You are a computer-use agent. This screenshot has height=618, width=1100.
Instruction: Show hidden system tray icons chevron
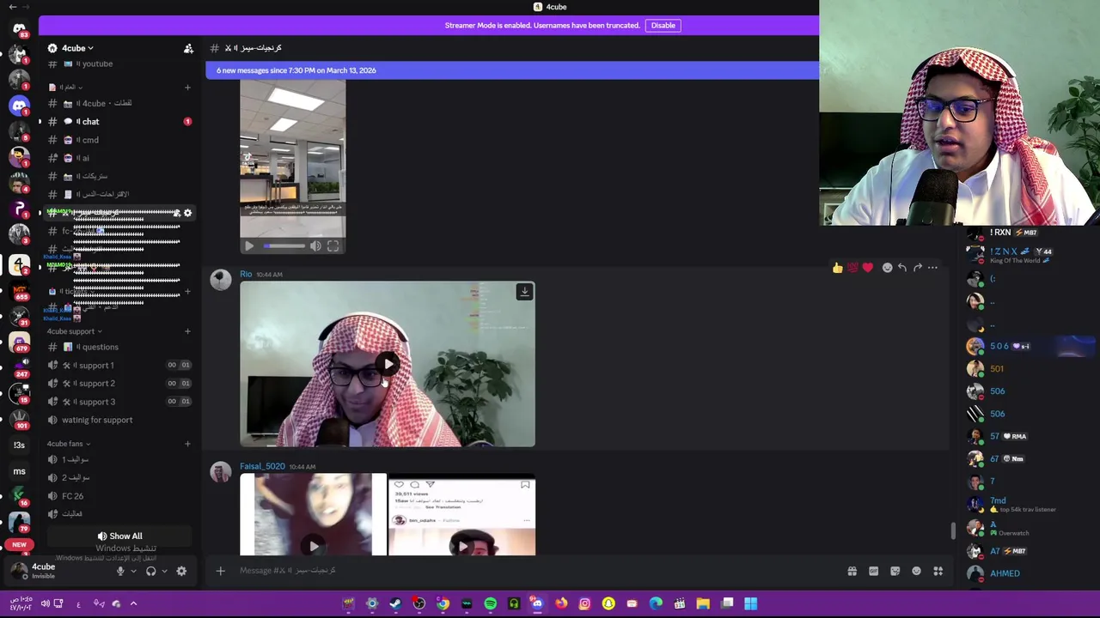tap(133, 603)
